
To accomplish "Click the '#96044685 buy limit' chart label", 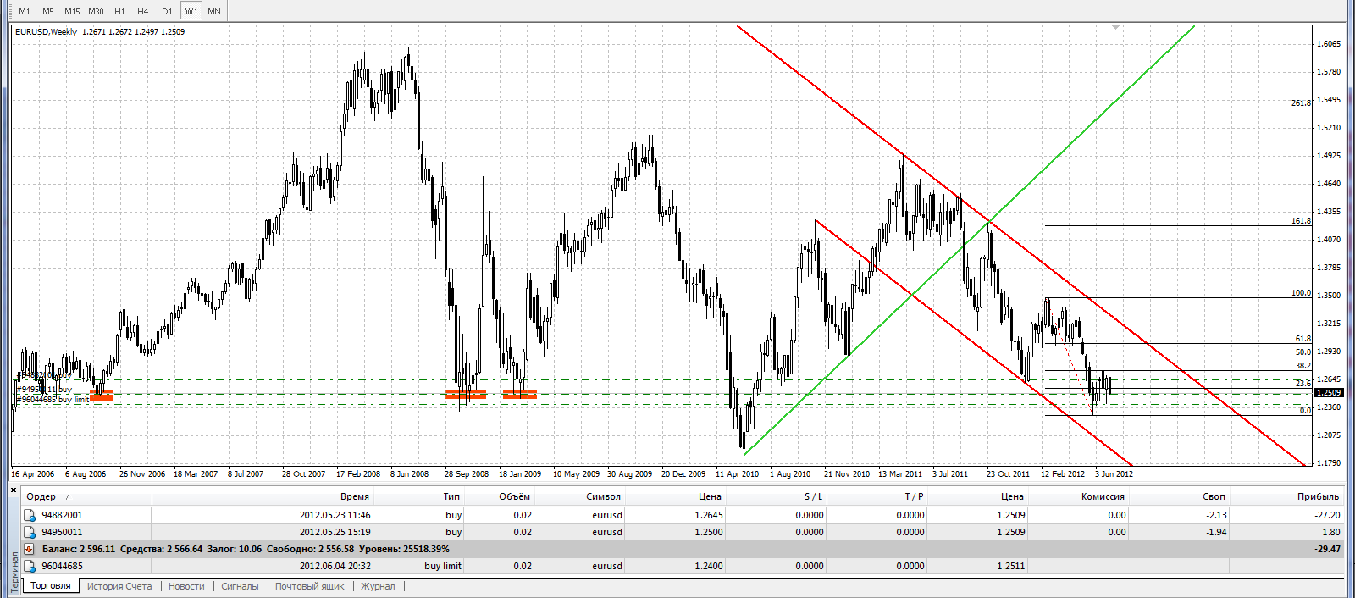I will pyautogui.click(x=53, y=400).
